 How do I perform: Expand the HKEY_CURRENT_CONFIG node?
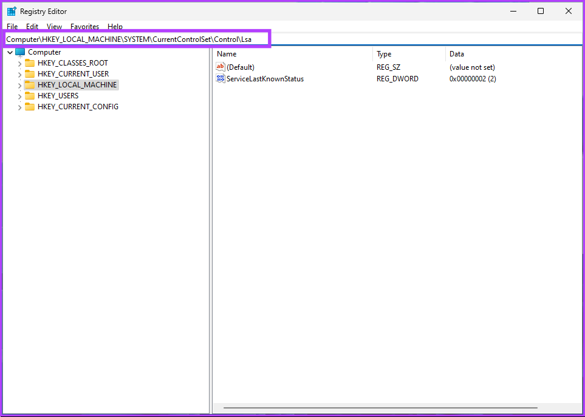pos(20,107)
